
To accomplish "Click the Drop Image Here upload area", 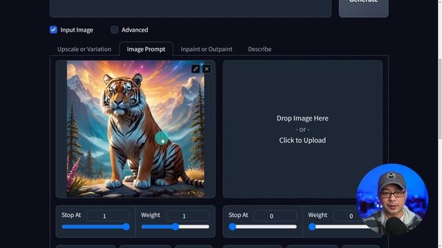I will 302,129.
